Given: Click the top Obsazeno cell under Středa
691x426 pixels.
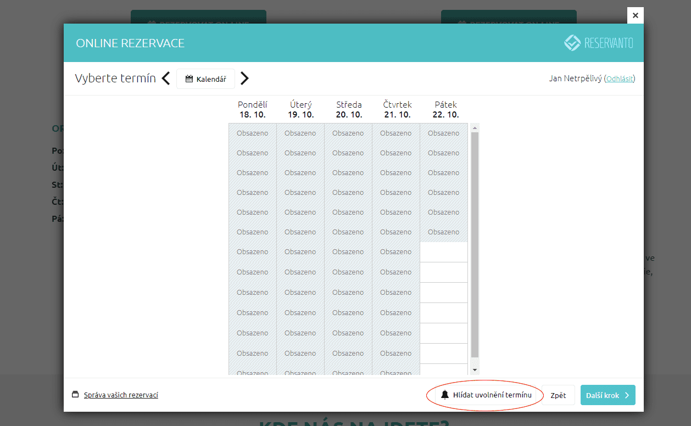Looking at the screenshot, I should 348,133.
